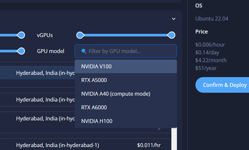The image size is (249, 150).
Task: Click the $0.14/day price line
Action: (x=207, y=52)
